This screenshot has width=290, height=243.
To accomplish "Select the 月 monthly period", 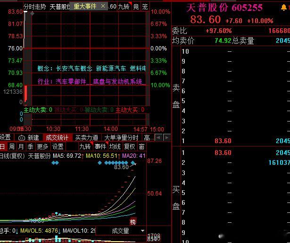I will [21, 146].
